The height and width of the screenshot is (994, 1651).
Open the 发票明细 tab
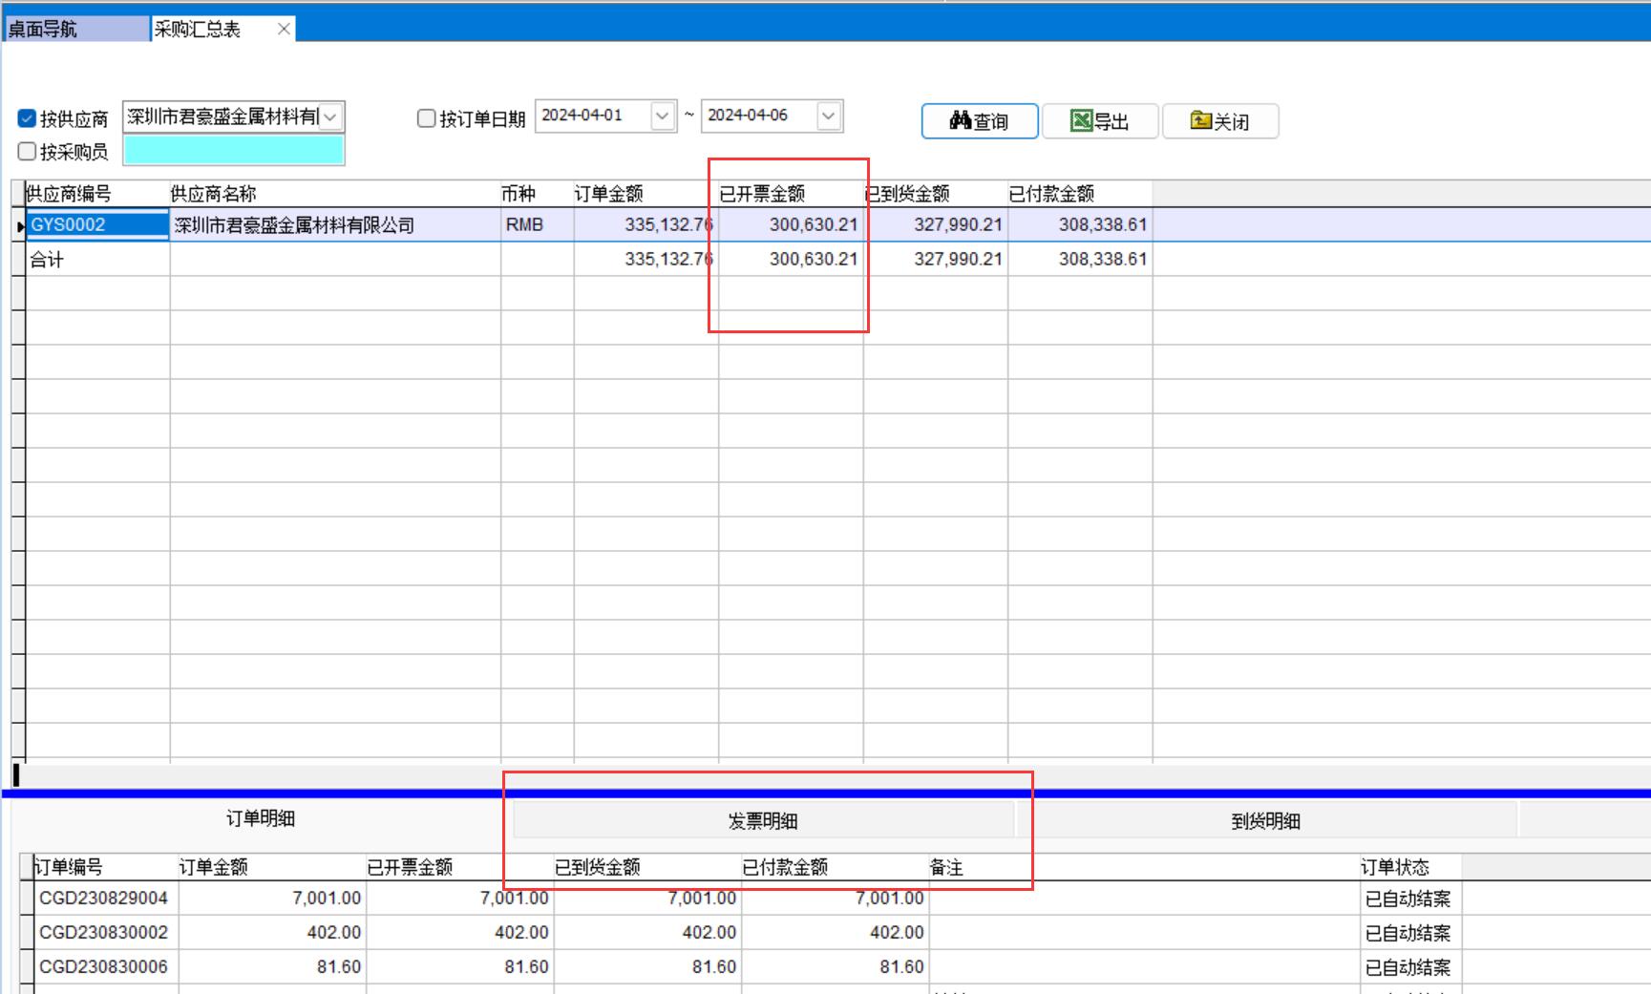point(763,820)
